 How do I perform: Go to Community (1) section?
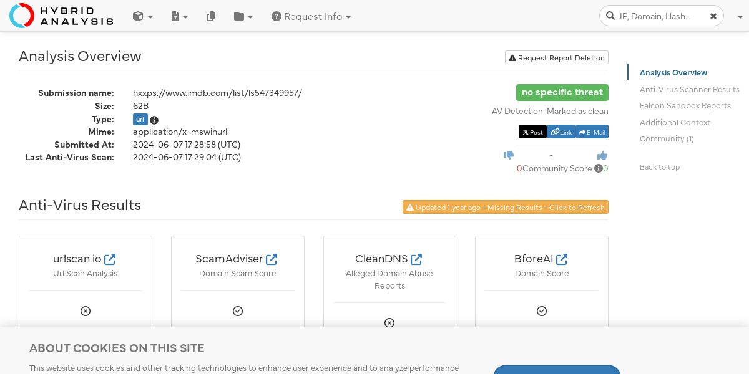click(667, 139)
